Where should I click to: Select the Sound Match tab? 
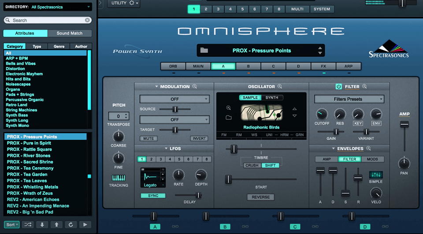point(70,33)
